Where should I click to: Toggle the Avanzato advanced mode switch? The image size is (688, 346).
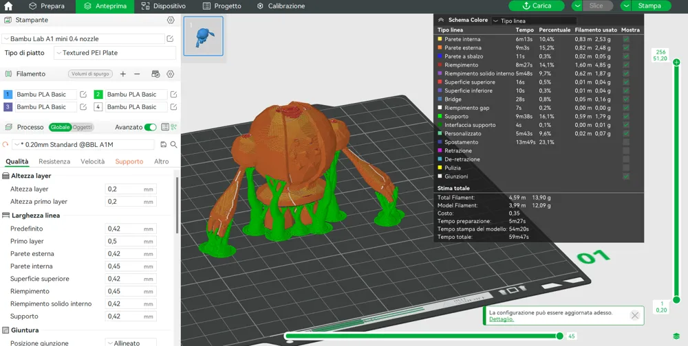150,127
